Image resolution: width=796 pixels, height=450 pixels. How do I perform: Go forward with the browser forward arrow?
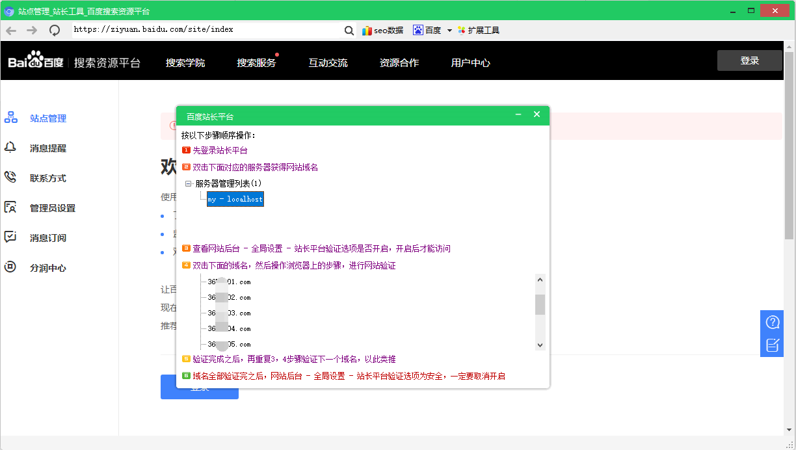coord(32,30)
